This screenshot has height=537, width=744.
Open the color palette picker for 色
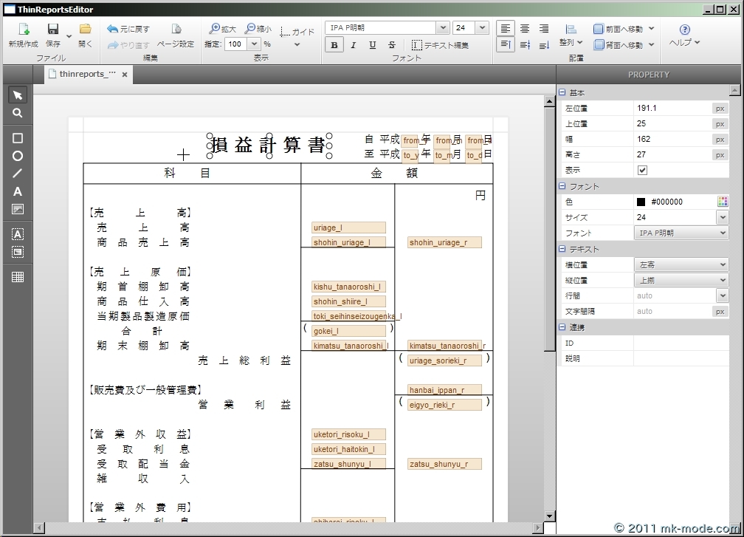tap(723, 202)
